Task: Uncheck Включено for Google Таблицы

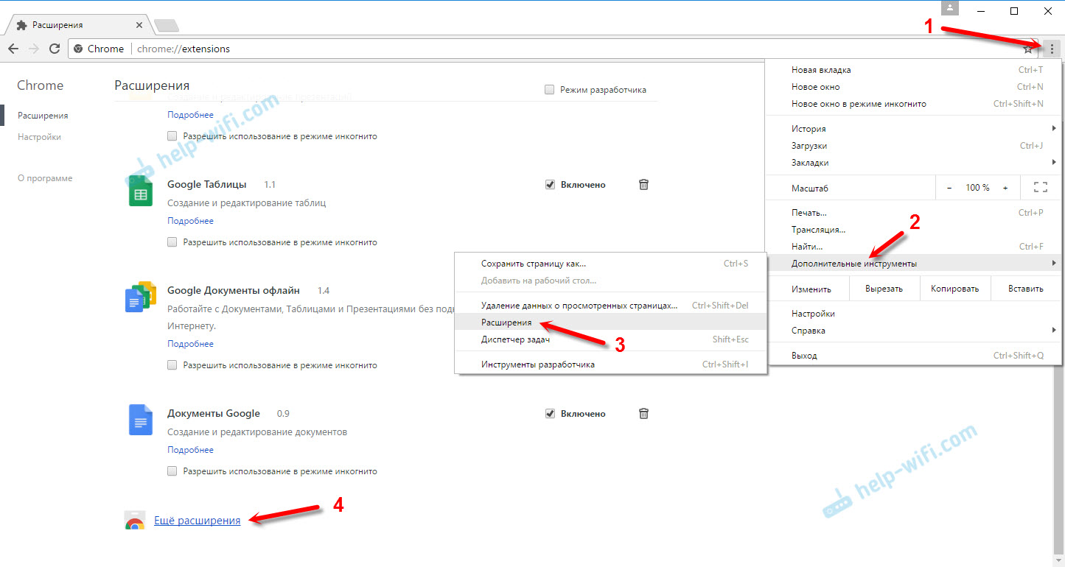Action: coord(550,185)
